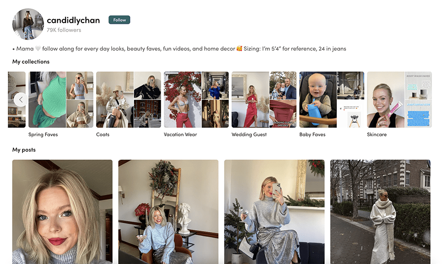Open the Skincare collection image

[x=399, y=99]
